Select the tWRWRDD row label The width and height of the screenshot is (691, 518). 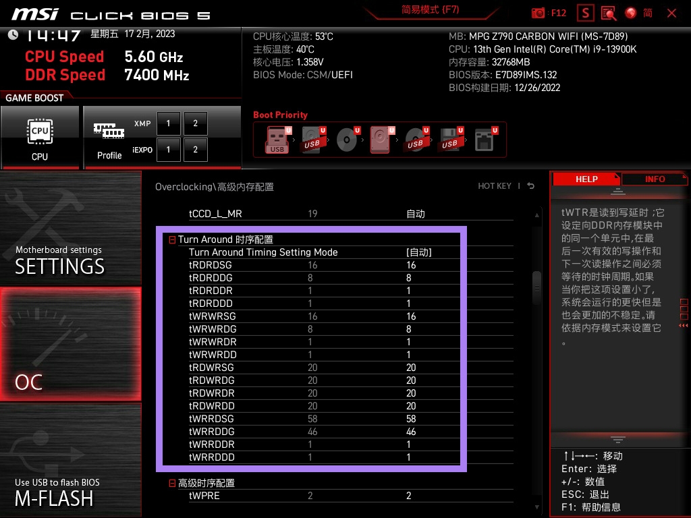213,355
